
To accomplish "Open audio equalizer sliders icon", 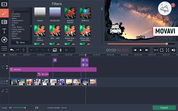I will tap(72, 50).
